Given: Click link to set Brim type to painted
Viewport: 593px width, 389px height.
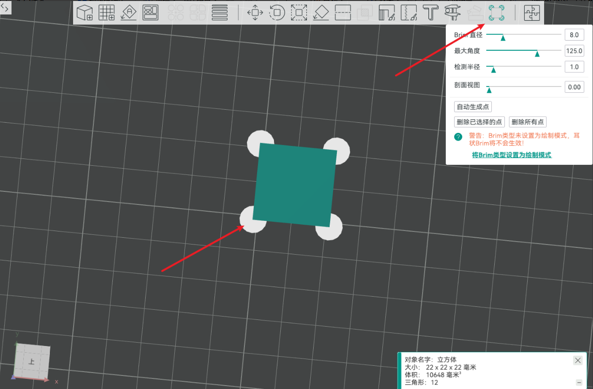Looking at the screenshot, I should tap(512, 155).
